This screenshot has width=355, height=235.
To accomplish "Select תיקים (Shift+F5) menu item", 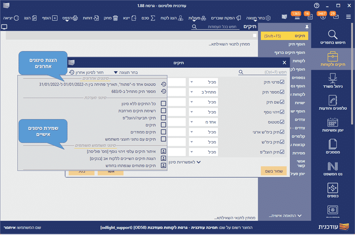I will pos(284,36).
